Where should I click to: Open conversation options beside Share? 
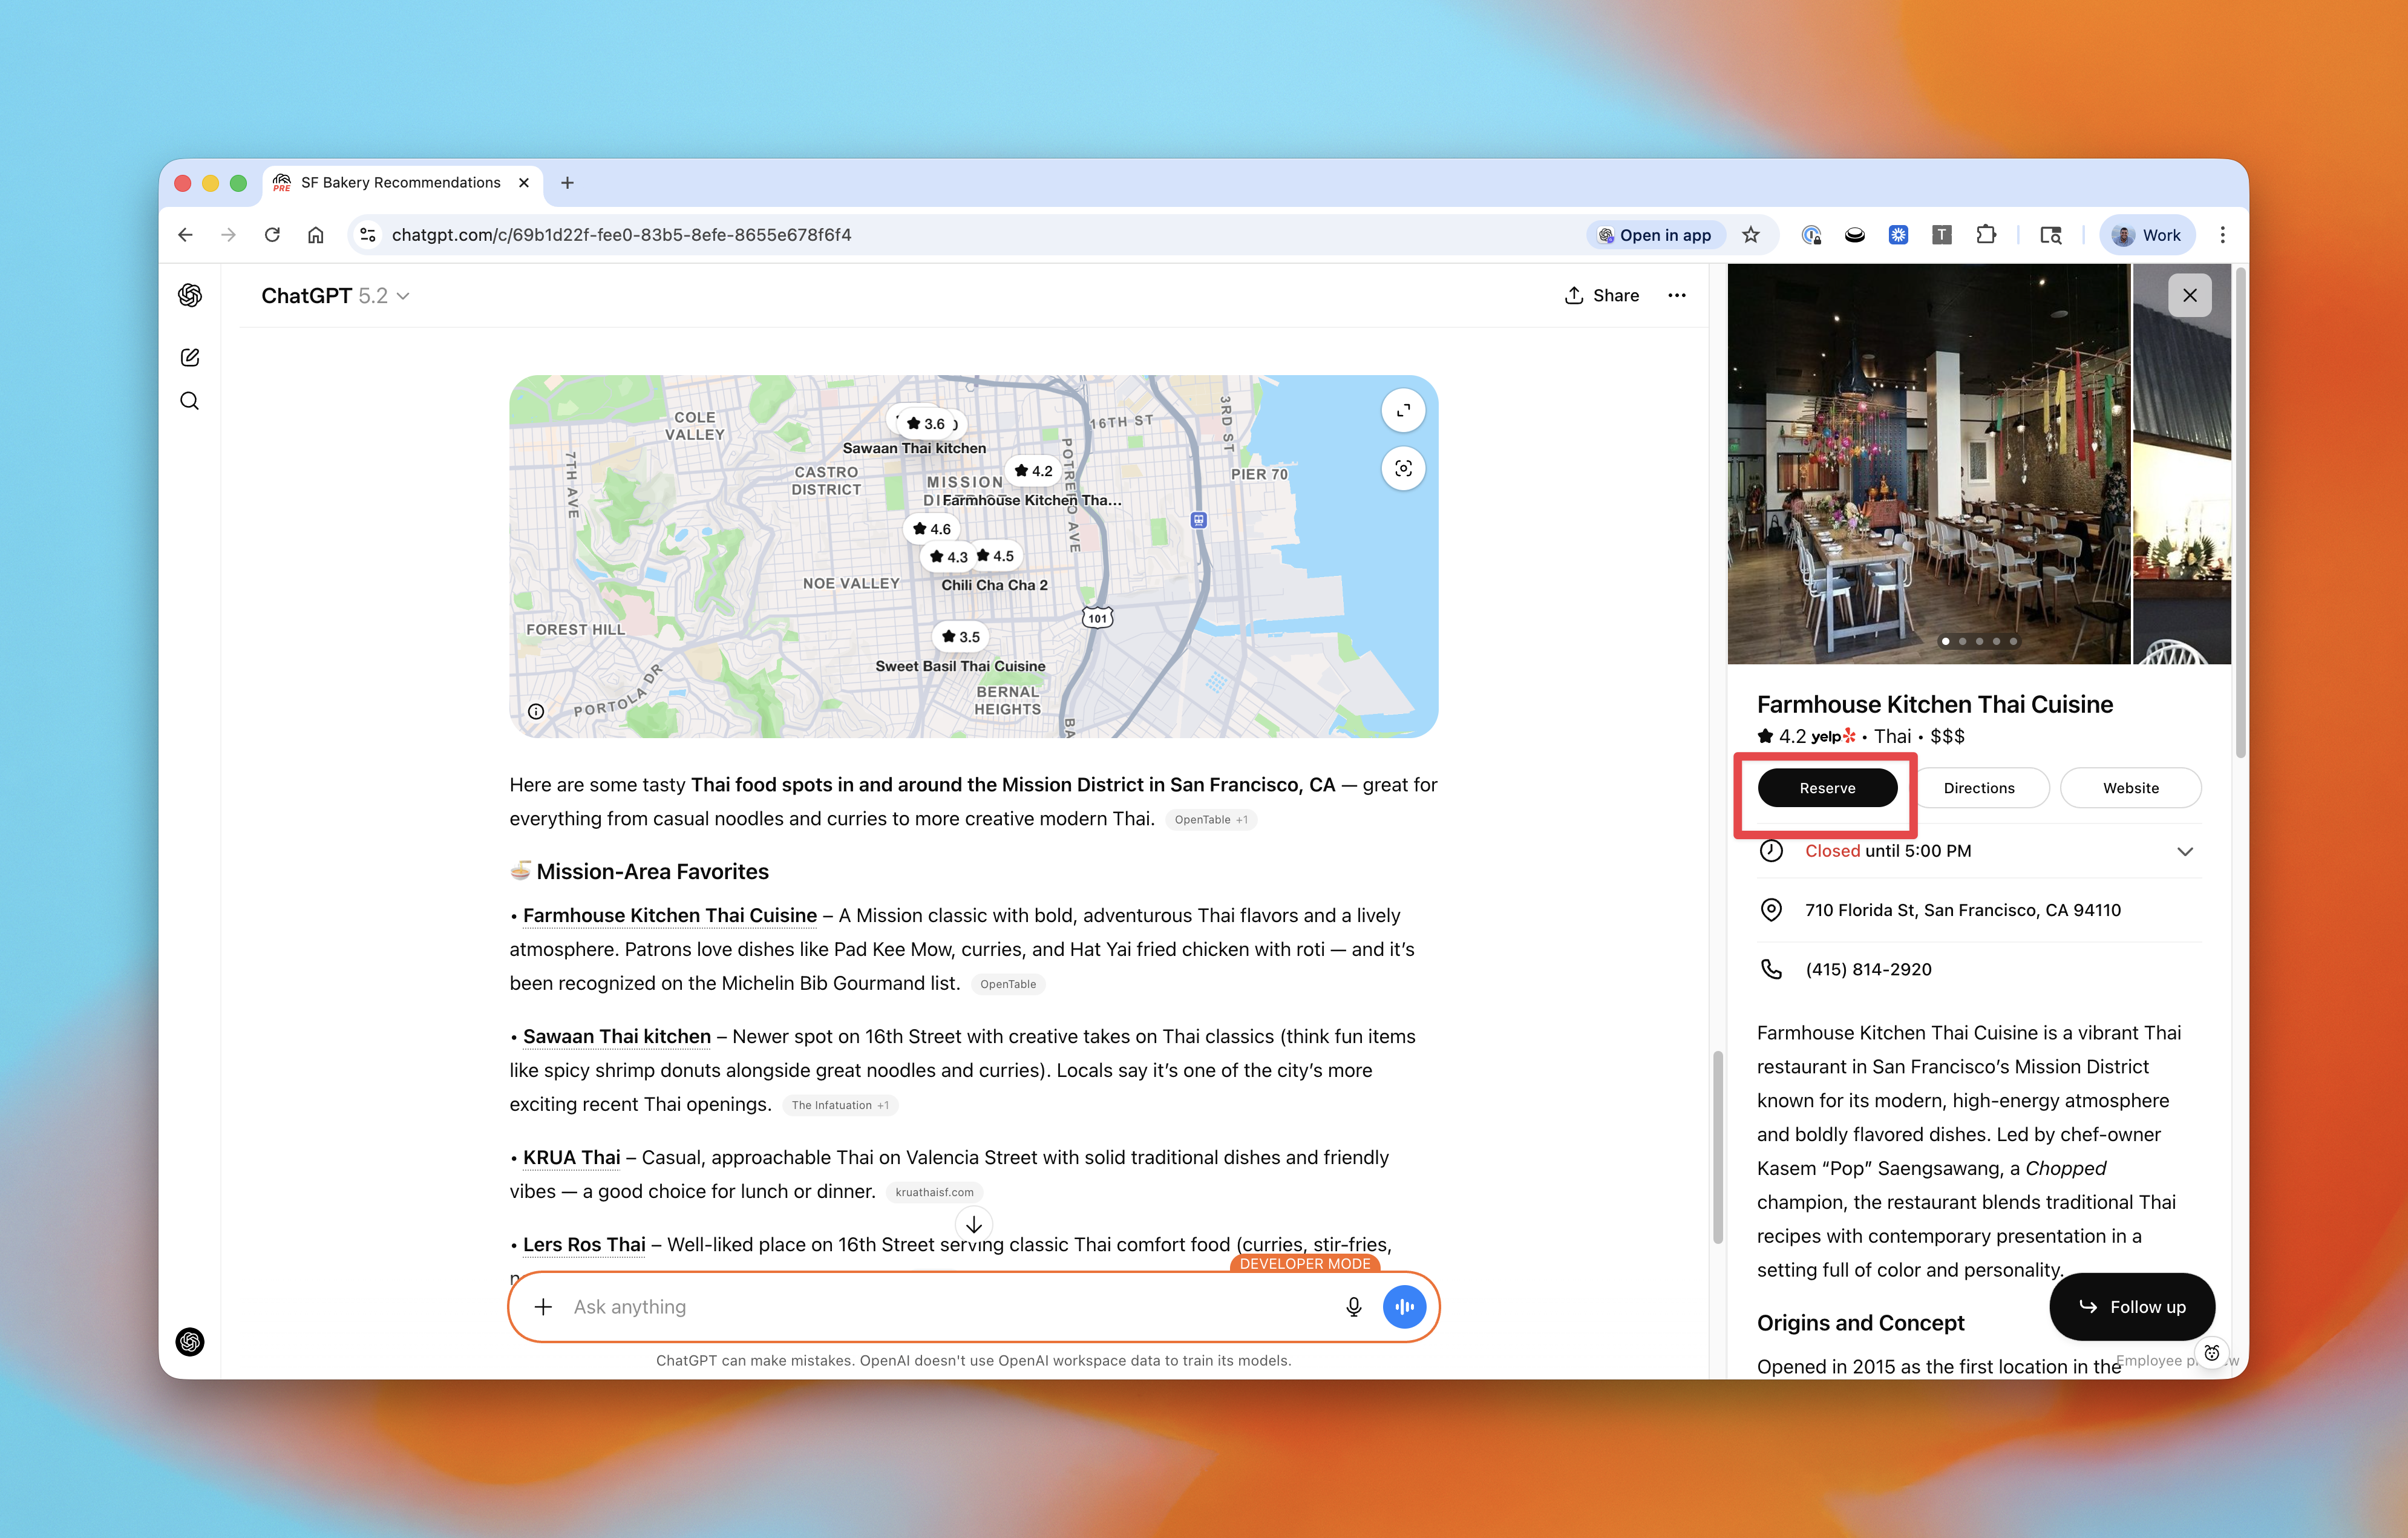click(1677, 295)
